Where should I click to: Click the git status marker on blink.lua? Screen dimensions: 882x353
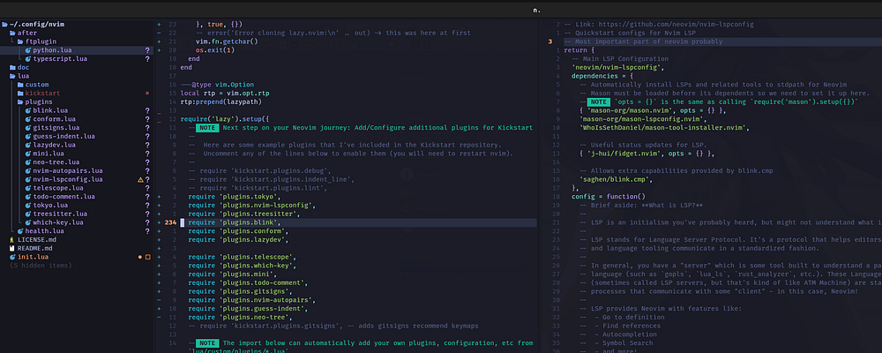pos(147,110)
